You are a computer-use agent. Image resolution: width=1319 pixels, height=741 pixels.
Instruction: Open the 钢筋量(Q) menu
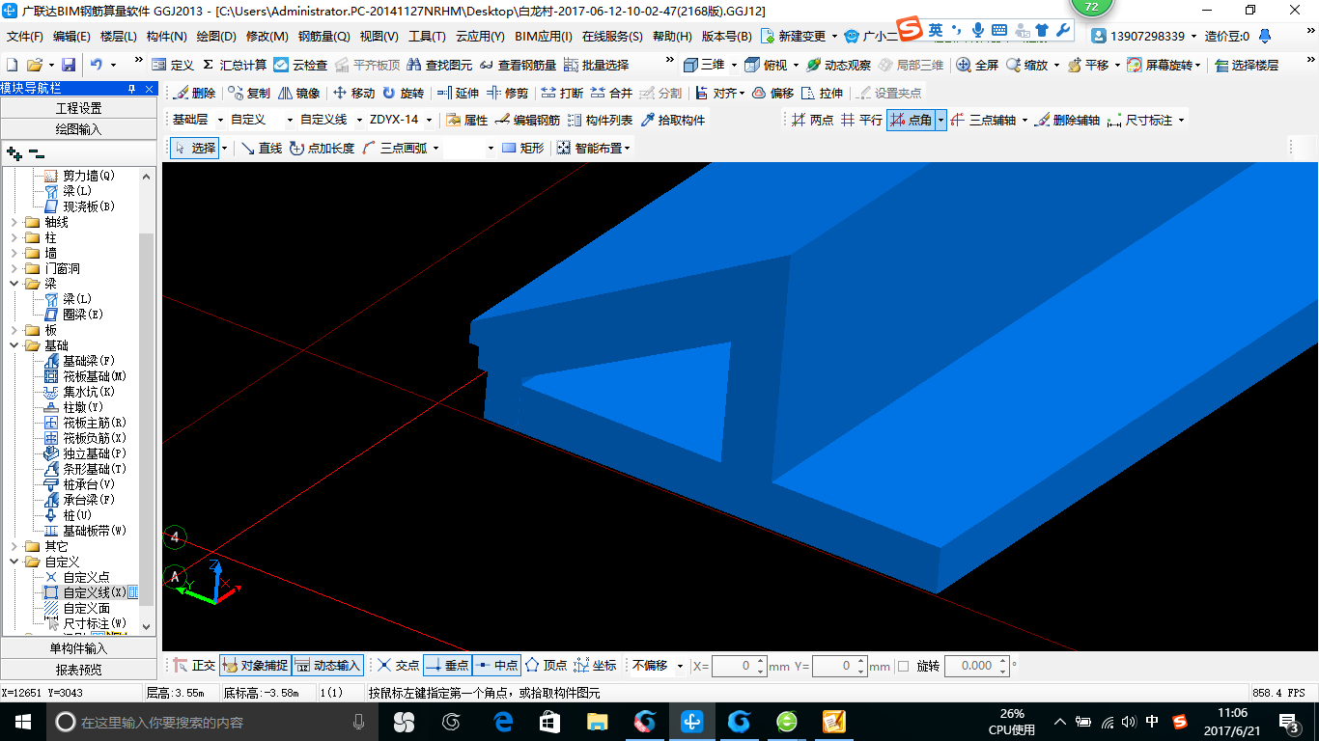[323, 37]
